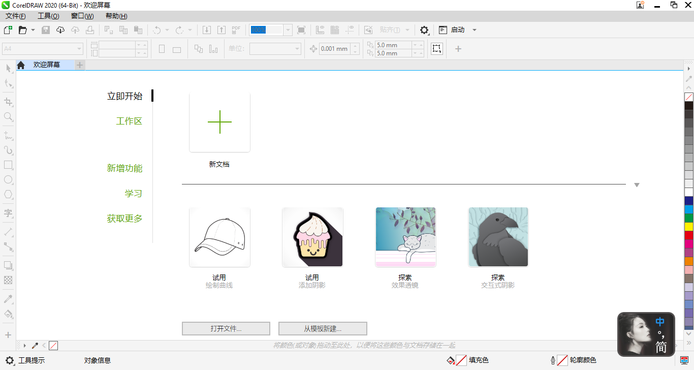Go to 工作区 section

(x=129, y=121)
